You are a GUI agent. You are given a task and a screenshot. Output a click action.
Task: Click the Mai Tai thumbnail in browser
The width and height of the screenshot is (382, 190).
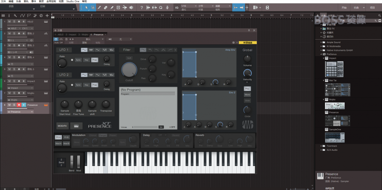(x=338, y=89)
